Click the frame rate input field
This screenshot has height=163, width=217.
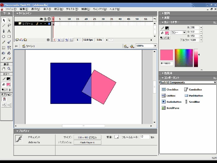click(x=145, y=137)
